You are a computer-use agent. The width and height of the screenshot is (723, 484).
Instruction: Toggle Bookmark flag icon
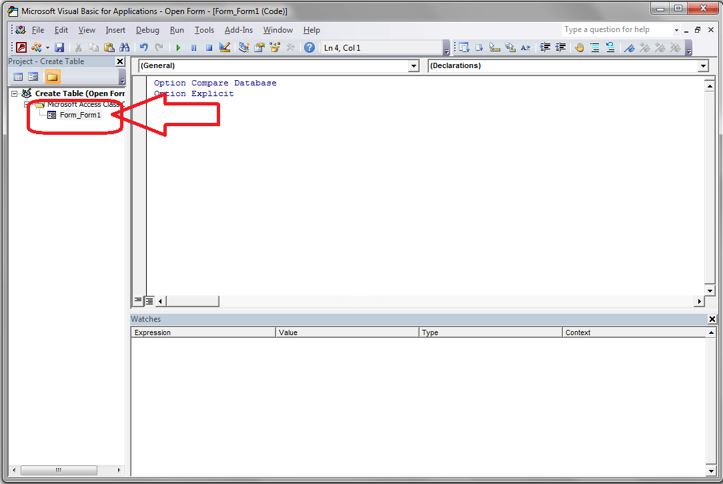click(630, 47)
